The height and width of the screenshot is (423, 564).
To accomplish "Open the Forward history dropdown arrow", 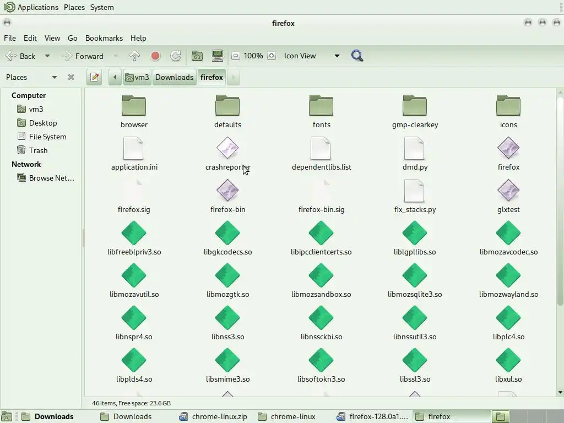I will [x=116, y=56].
